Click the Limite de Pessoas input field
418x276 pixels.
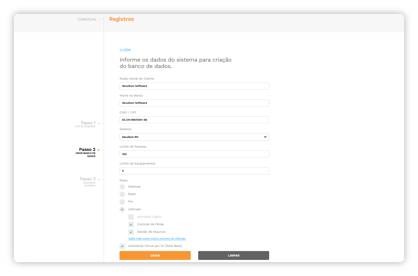click(x=194, y=154)
